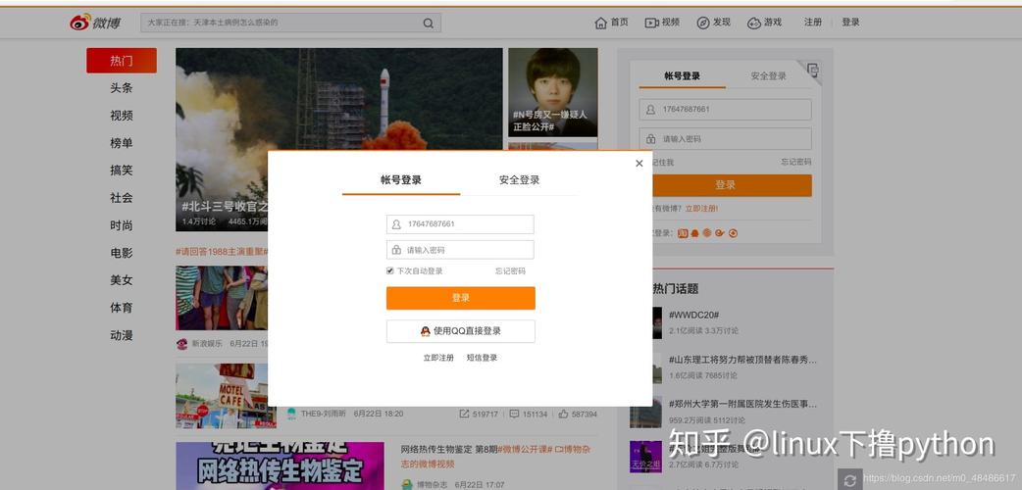1022x490 pixels.
Task: Click the QR code login corner icon
Action: [812, 70]
